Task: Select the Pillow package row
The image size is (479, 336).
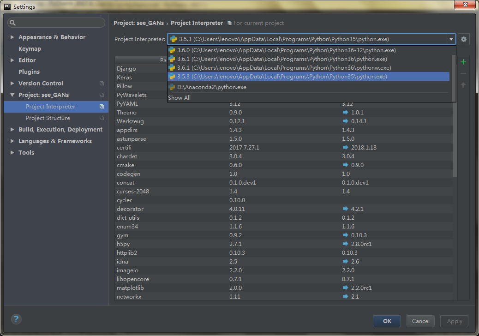Action: 141,86
